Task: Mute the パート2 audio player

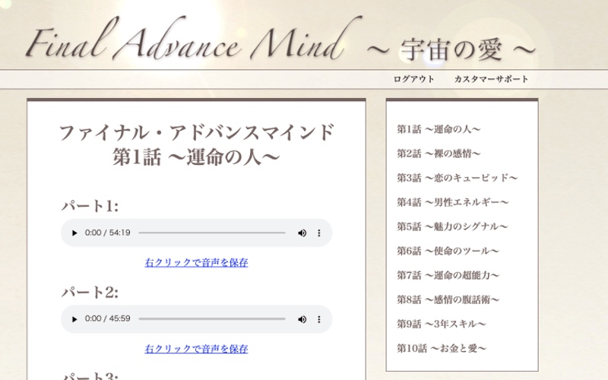Action: pyautogui.click(x=302, y=319)
